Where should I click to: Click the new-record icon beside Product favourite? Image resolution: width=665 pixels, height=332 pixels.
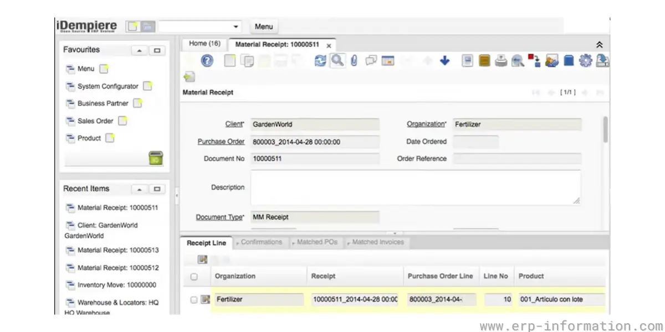point(110,138)
